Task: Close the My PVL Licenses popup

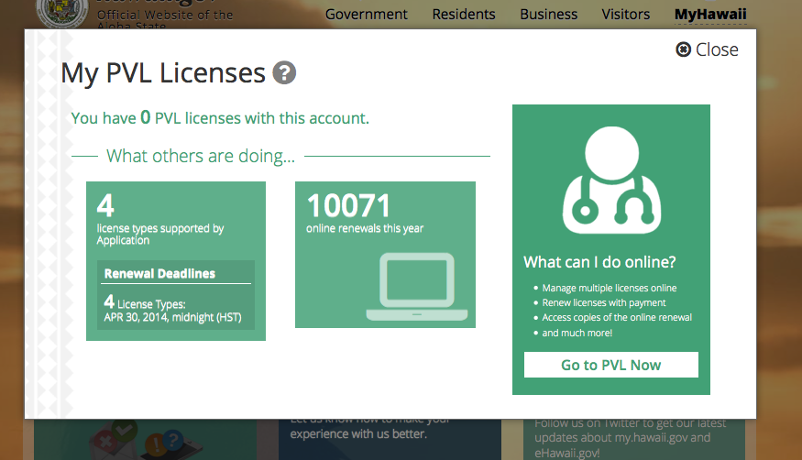Action: 707,49
